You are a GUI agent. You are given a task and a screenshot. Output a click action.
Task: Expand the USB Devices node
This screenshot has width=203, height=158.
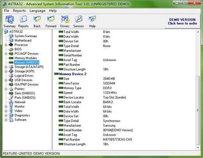coord(6,80)
